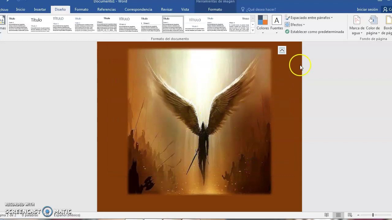Switch to the Revisar tab
Screen dimensions: 392x220
click(x=167, y=9)
